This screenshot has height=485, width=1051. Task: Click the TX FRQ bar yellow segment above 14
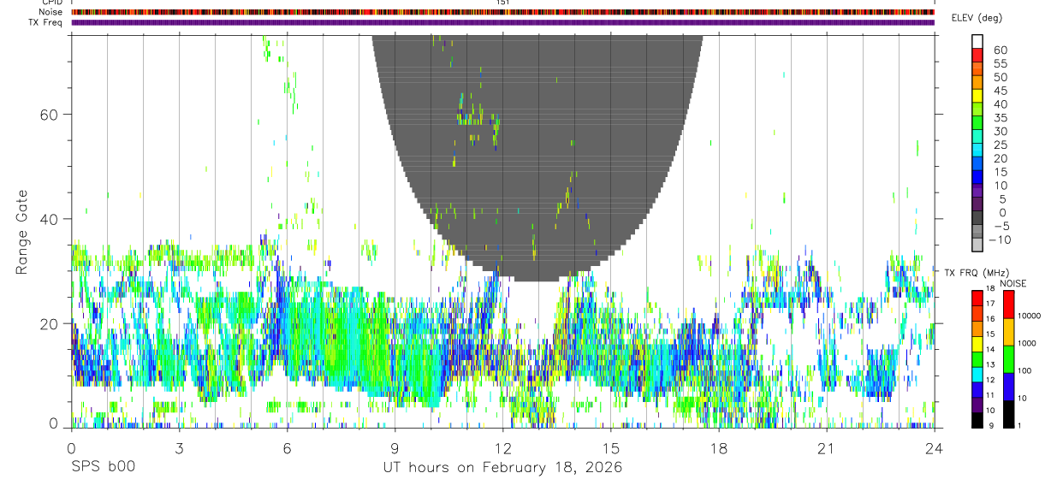(x=977, y=344)
